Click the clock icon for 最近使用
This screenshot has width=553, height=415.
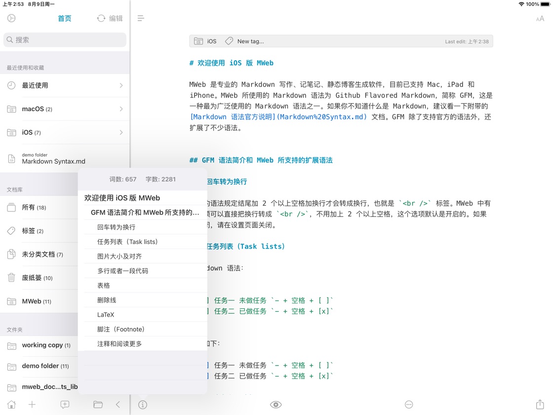pos(12,85)
